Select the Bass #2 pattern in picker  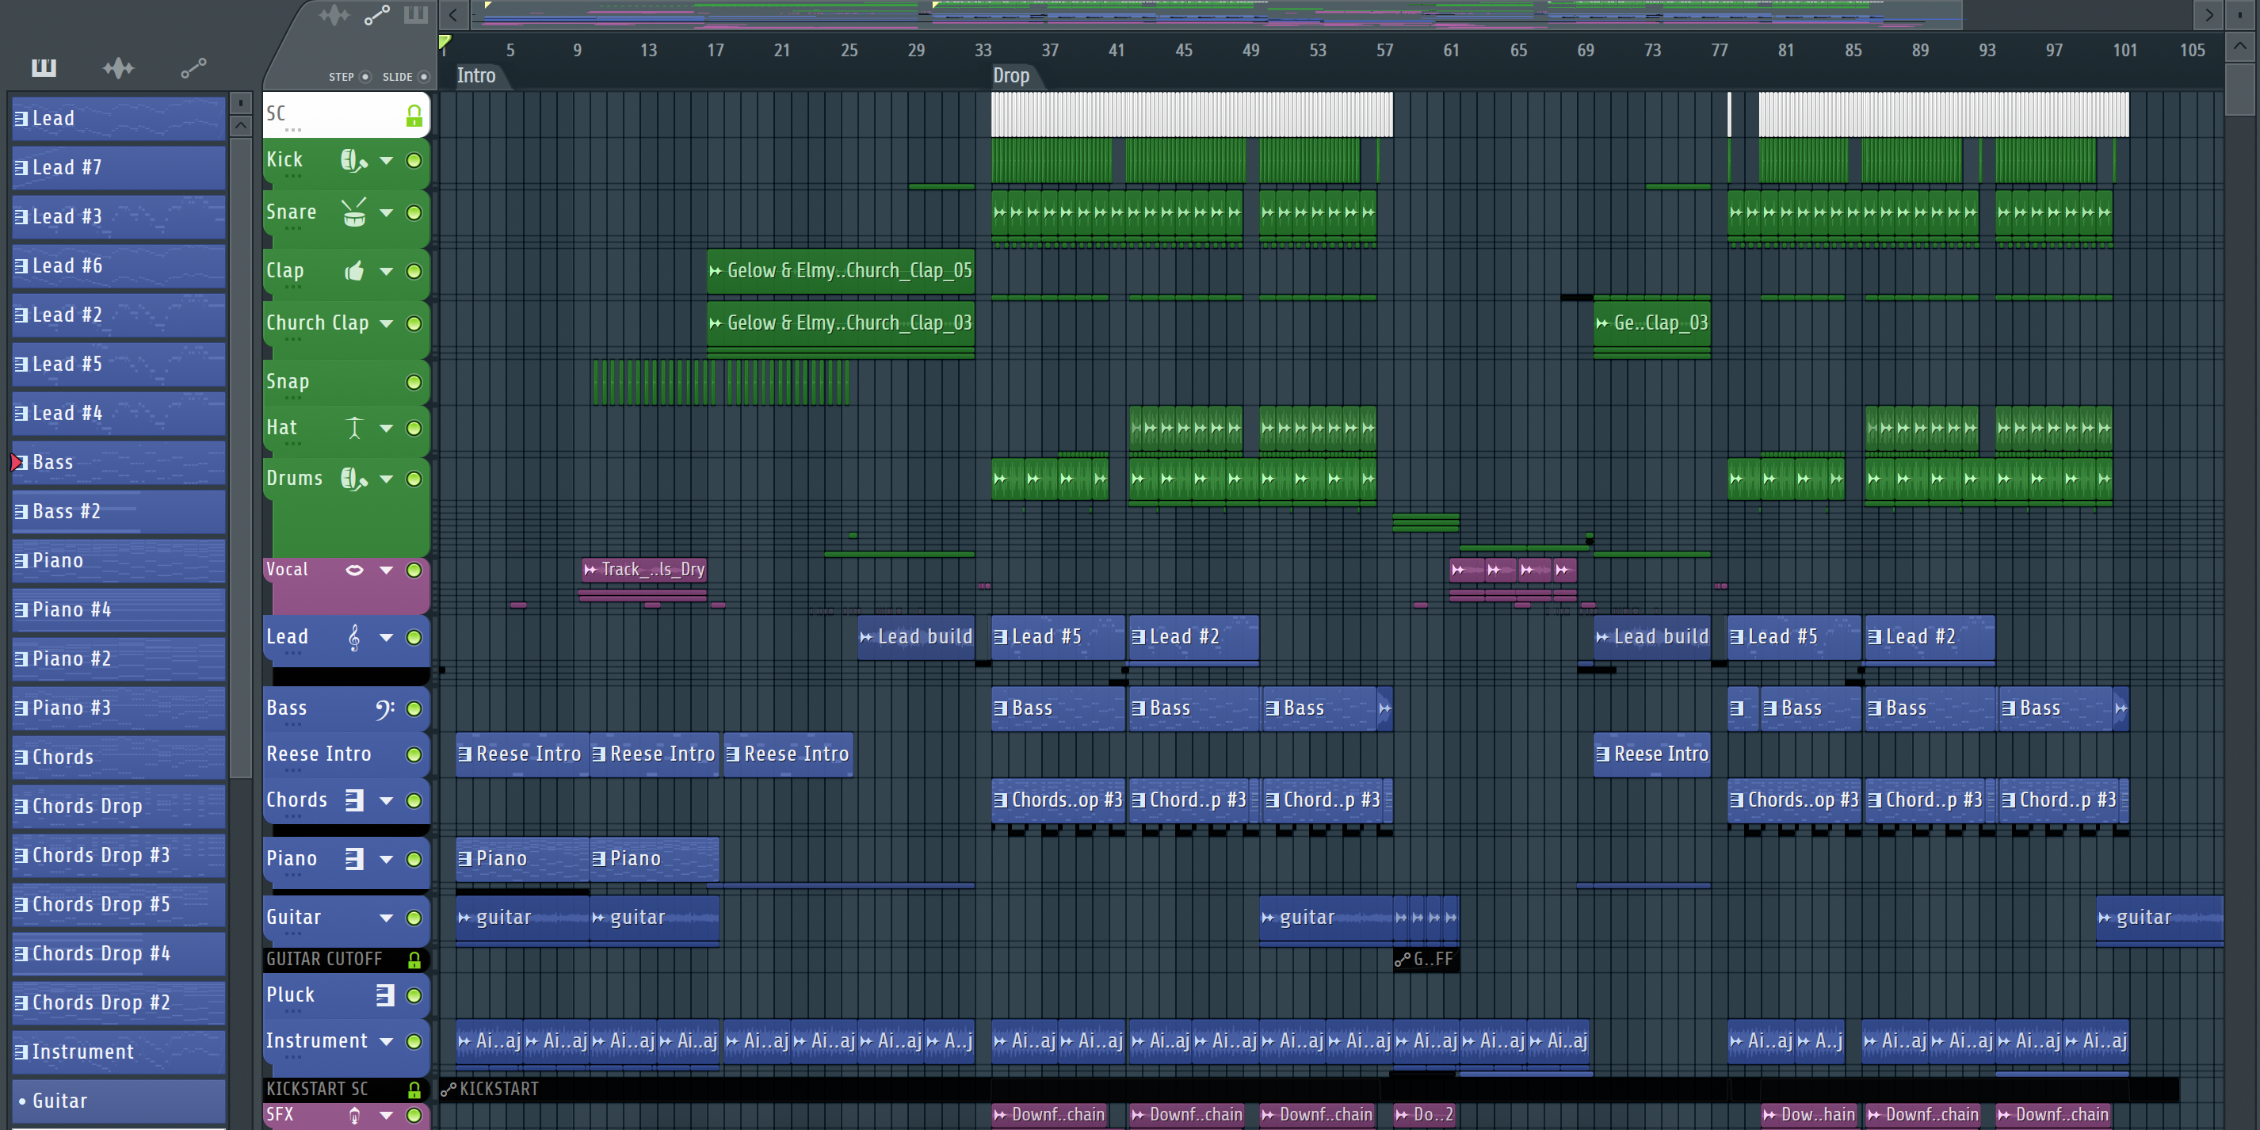[x=118, y=511]
